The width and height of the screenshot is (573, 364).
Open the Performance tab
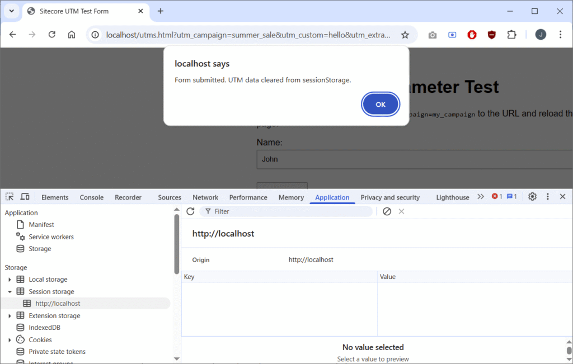pos(248,197)
